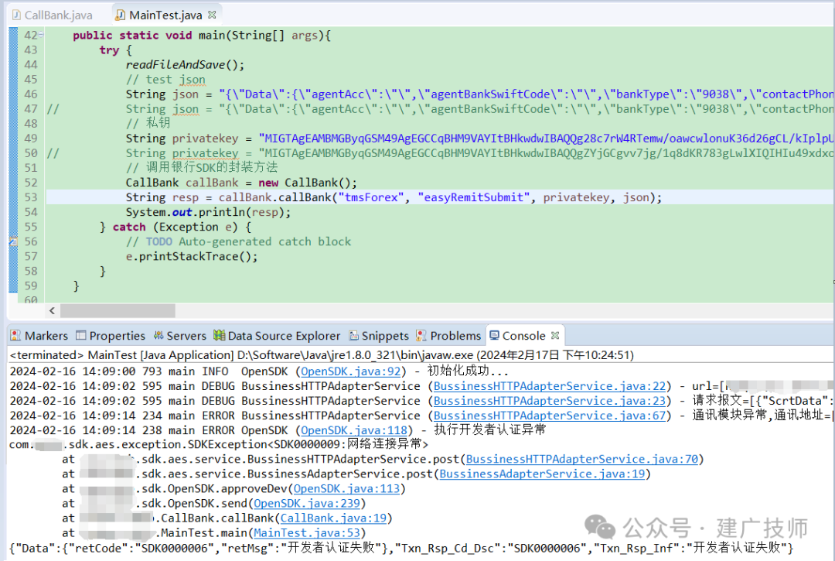Click e.printStackTrace() on line 57
Screen dimensions: 835x561
click(192, 256)
